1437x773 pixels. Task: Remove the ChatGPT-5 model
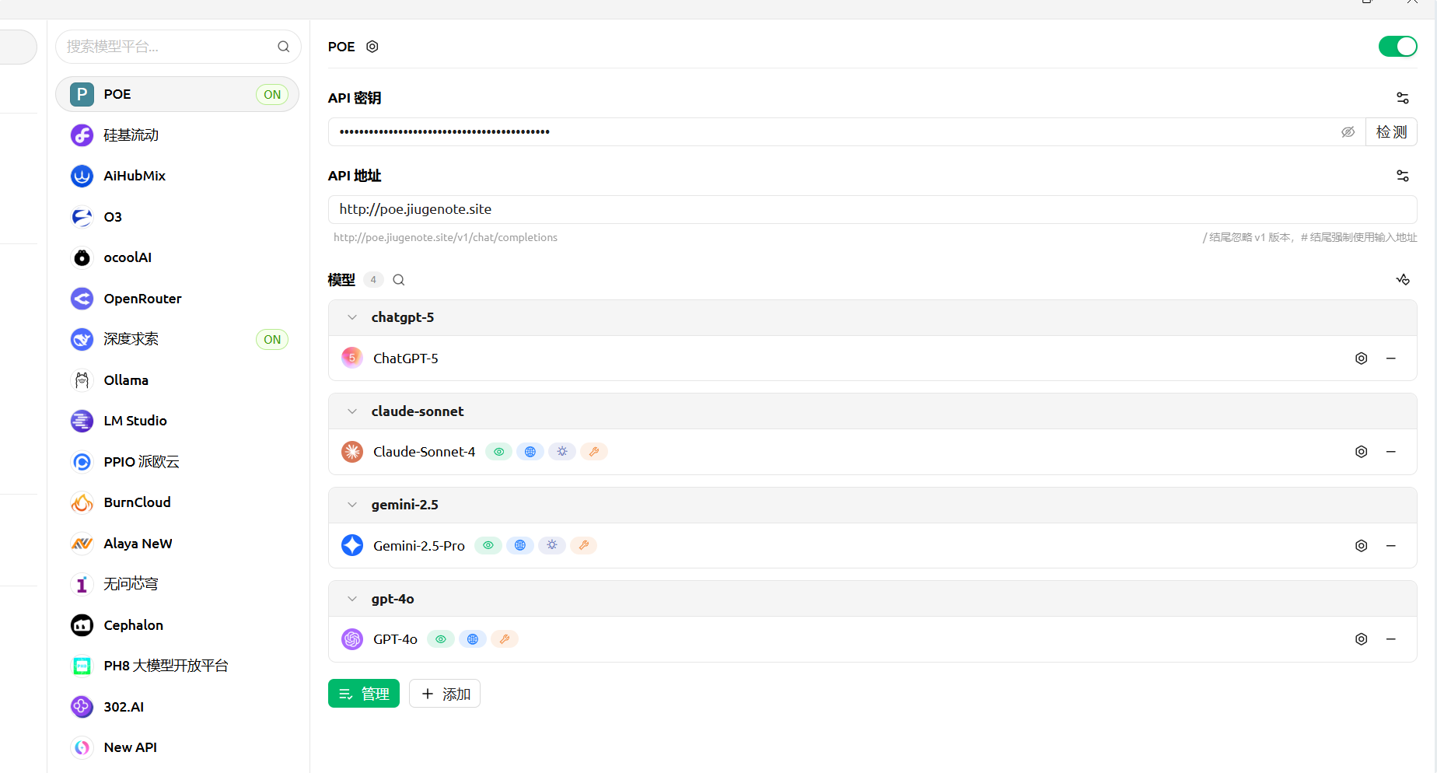click(1391, 359)
